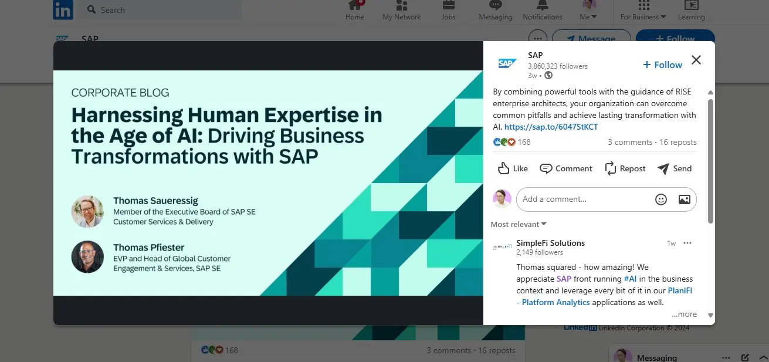Click the Add a comment field
This screenshot has width=769, height=362.
click(x=607, y=199)
